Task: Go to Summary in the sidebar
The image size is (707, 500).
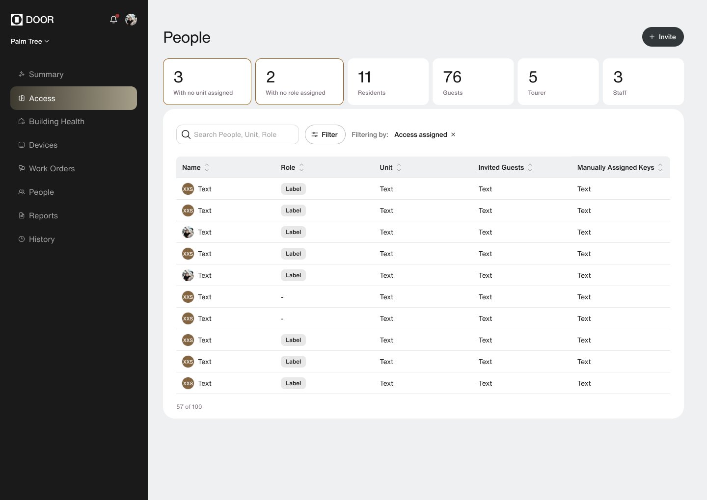Action: pos(74,75)
